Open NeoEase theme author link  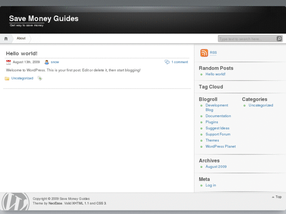click(55, 203)
